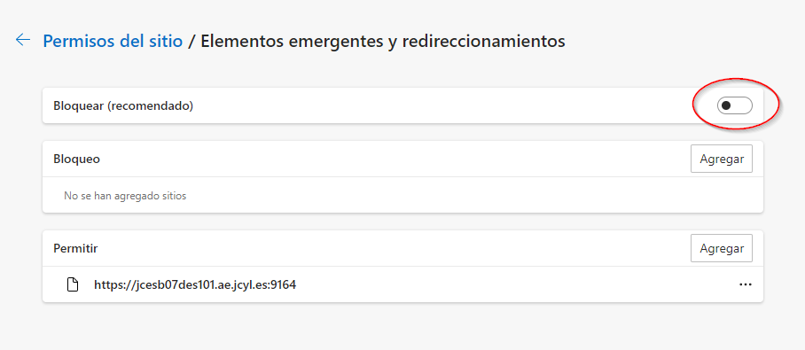Click Agregar in the Bloqueo section
The height and width of the screenshot is (350, 805).
click(722, 159)
